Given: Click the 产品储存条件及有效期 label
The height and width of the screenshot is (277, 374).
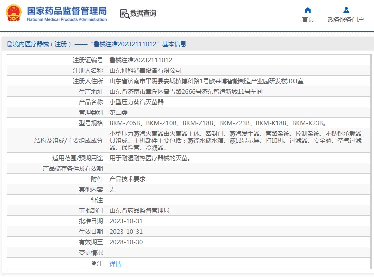Looking at the screenshot, I should pyautogui.click(x=73, y=169).
